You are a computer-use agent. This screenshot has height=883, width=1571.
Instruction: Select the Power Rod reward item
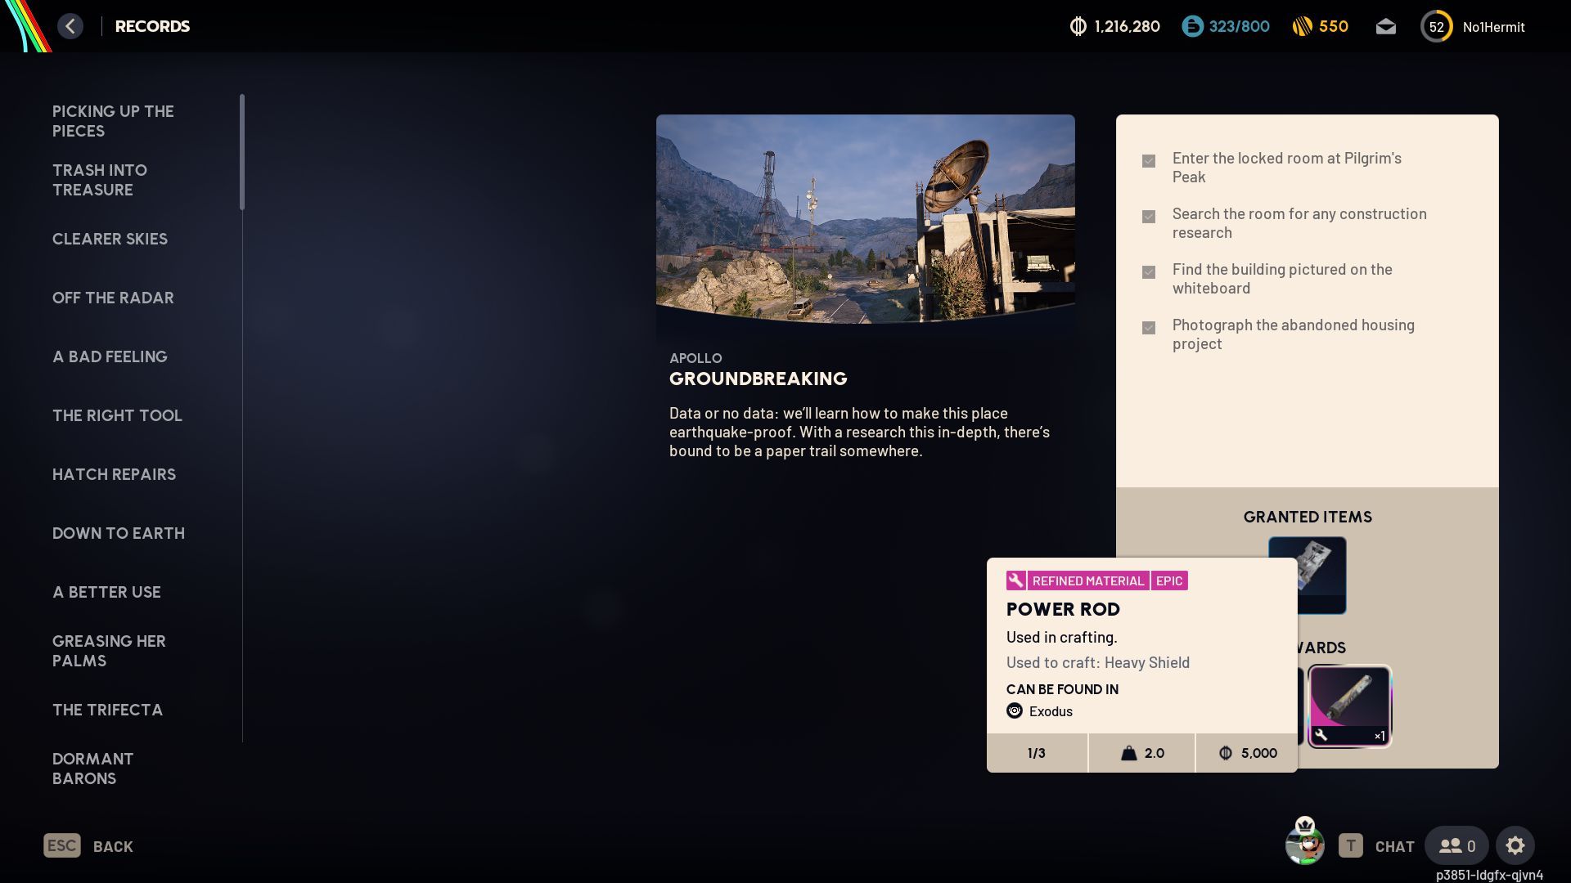[1349, 705]
